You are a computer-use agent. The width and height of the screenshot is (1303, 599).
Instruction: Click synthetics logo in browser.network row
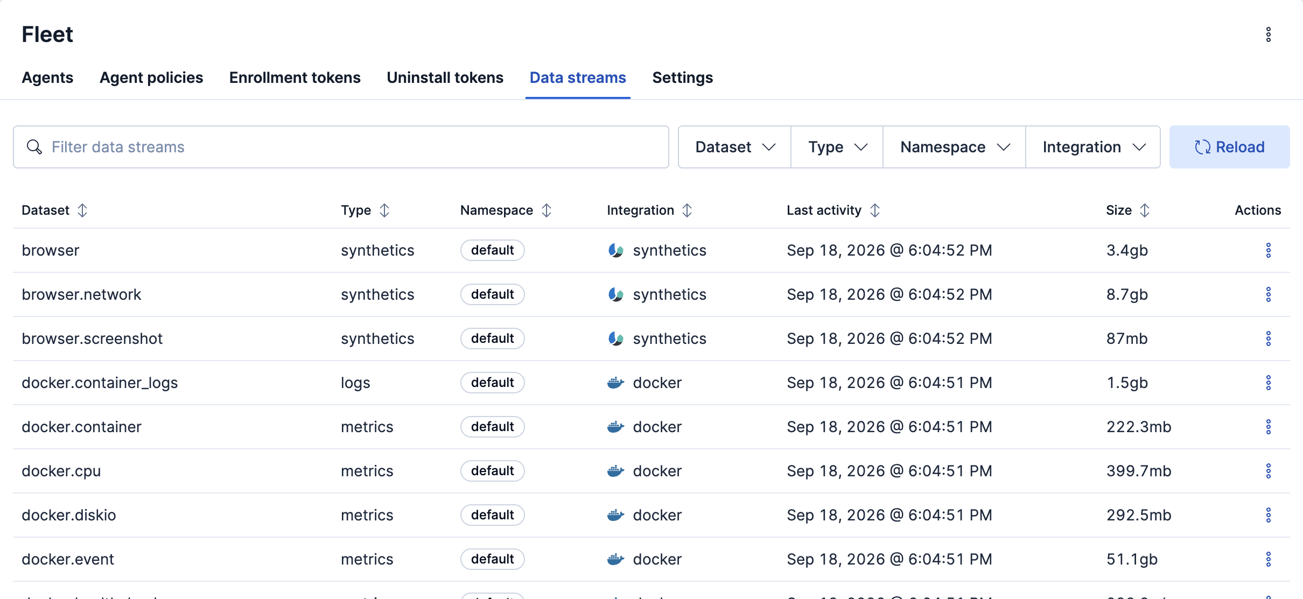[x=615, y=294]
